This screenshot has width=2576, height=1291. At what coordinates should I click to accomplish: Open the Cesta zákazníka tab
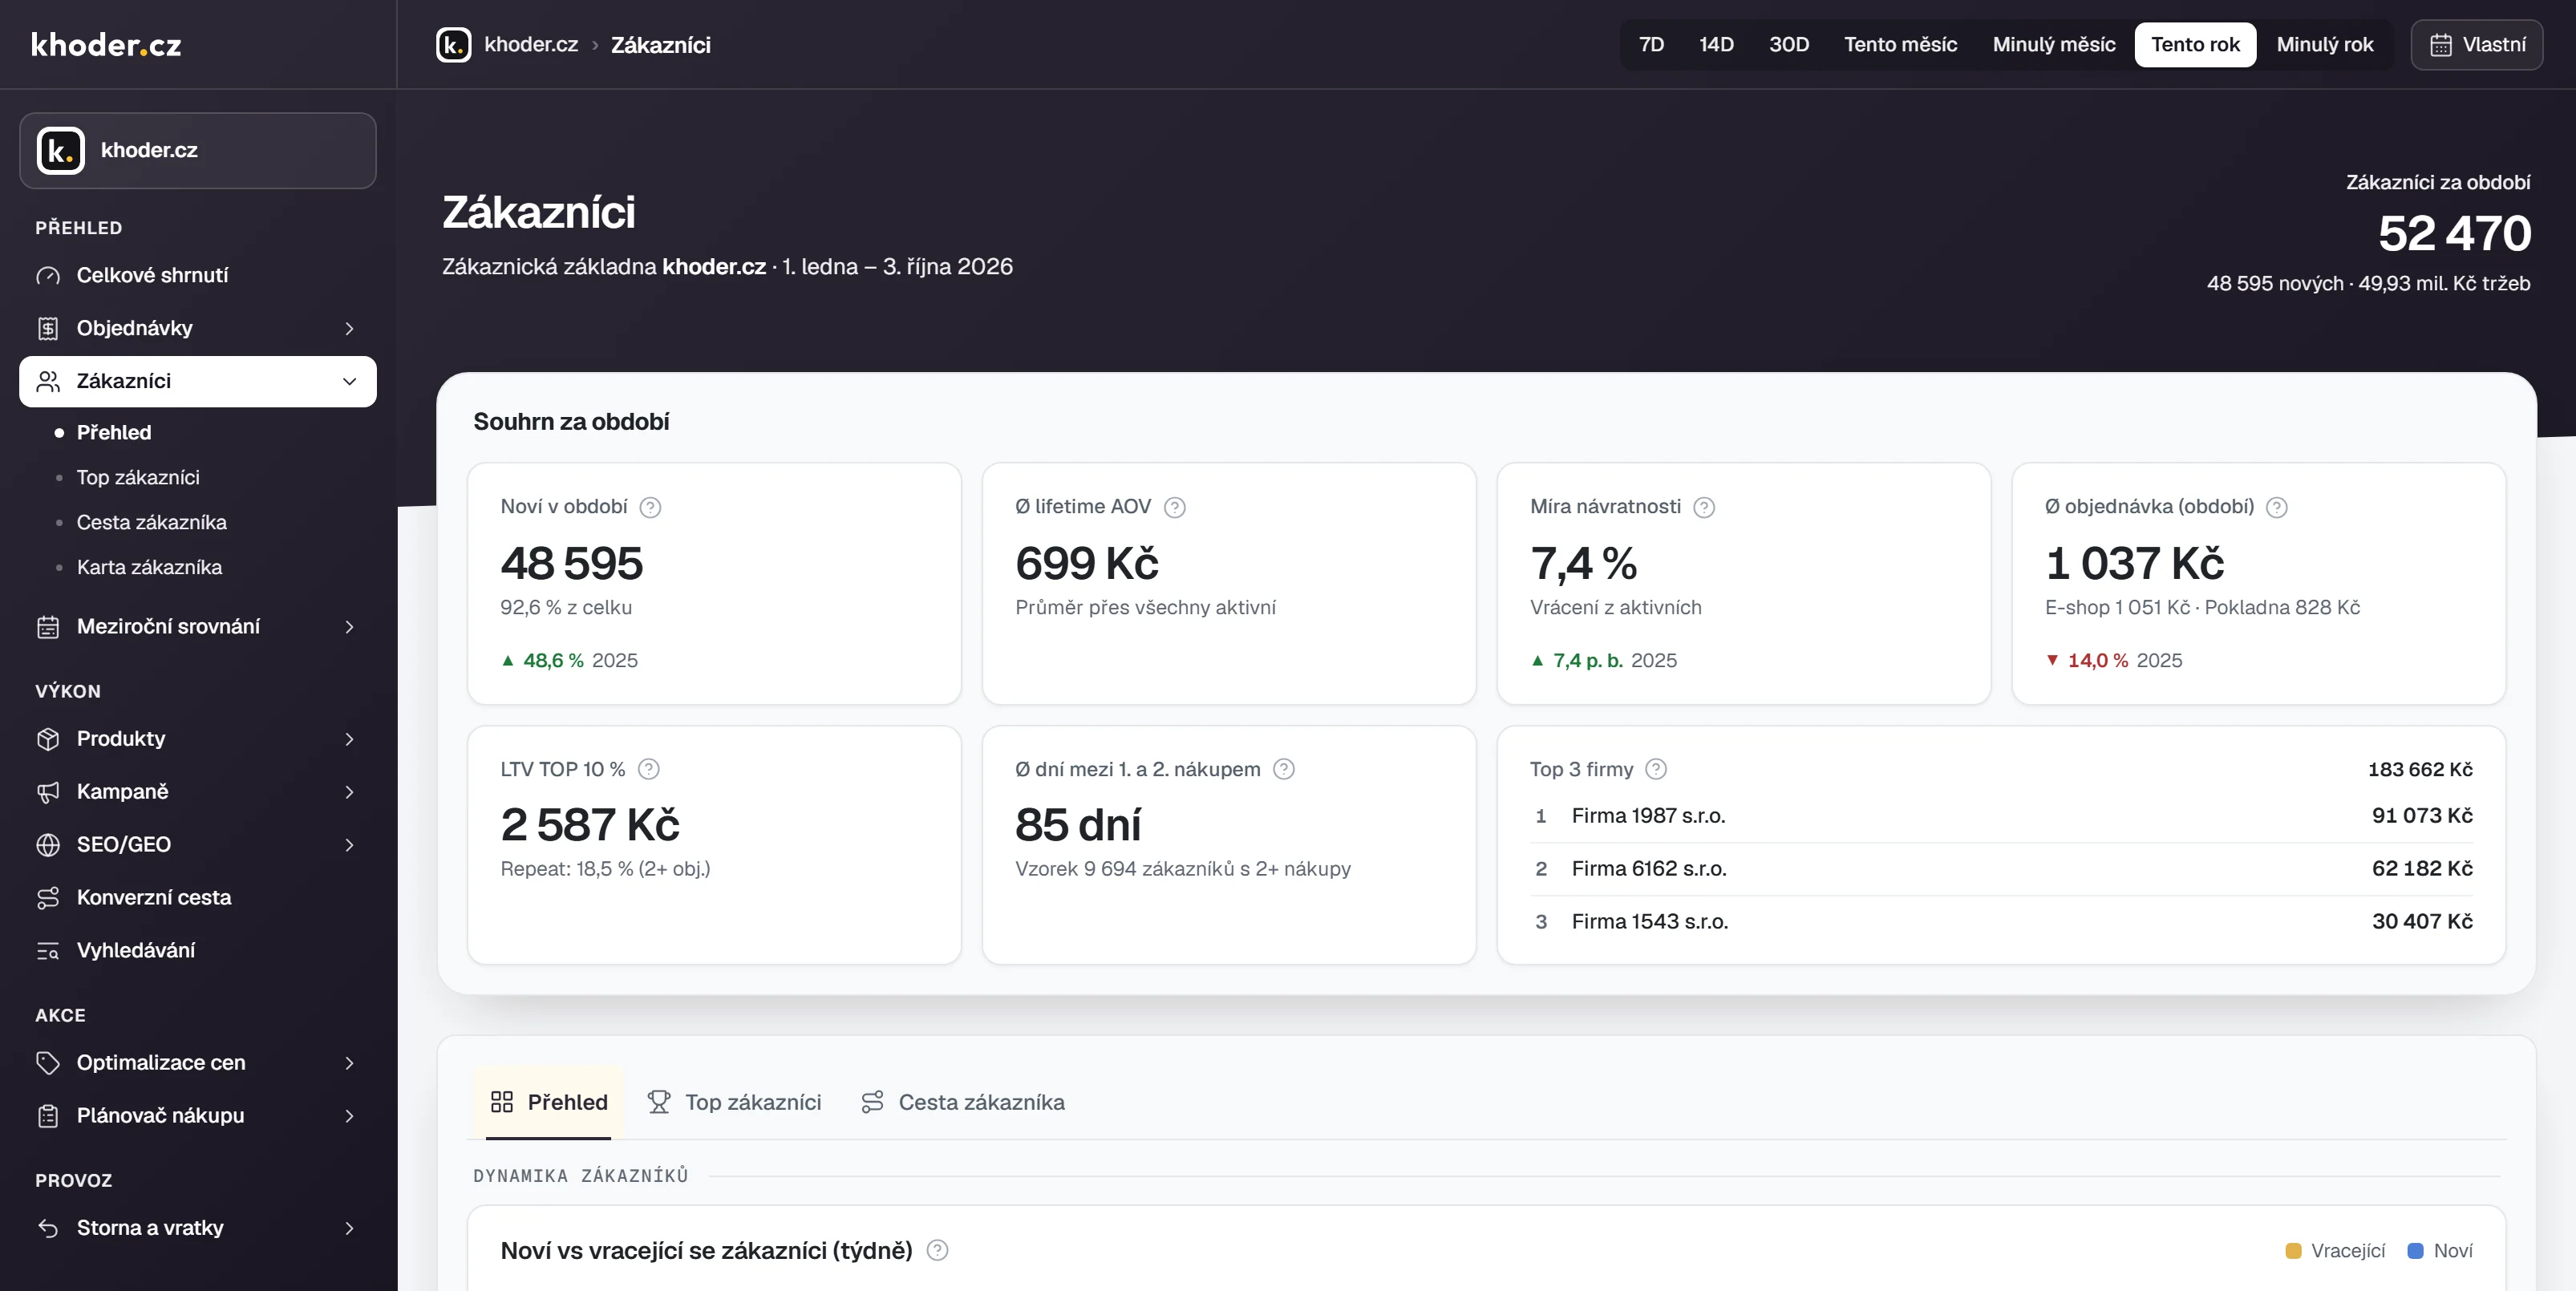(x=962, y=1102)
